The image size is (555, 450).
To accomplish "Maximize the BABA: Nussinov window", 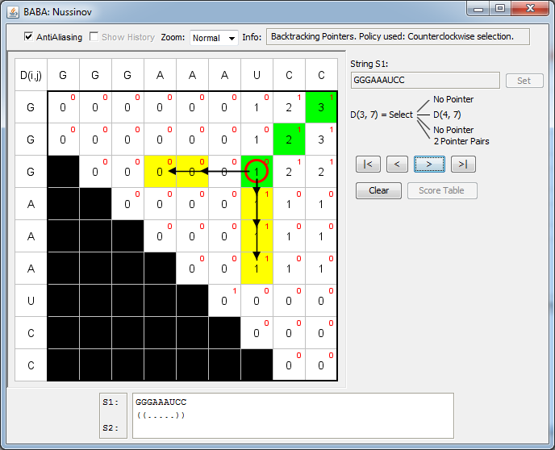I will (500, 8).
